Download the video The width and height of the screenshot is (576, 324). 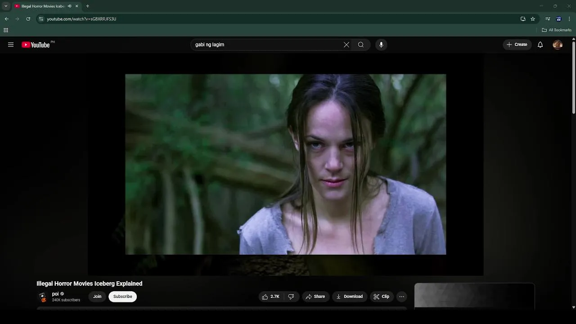click(x=350, y=297)
